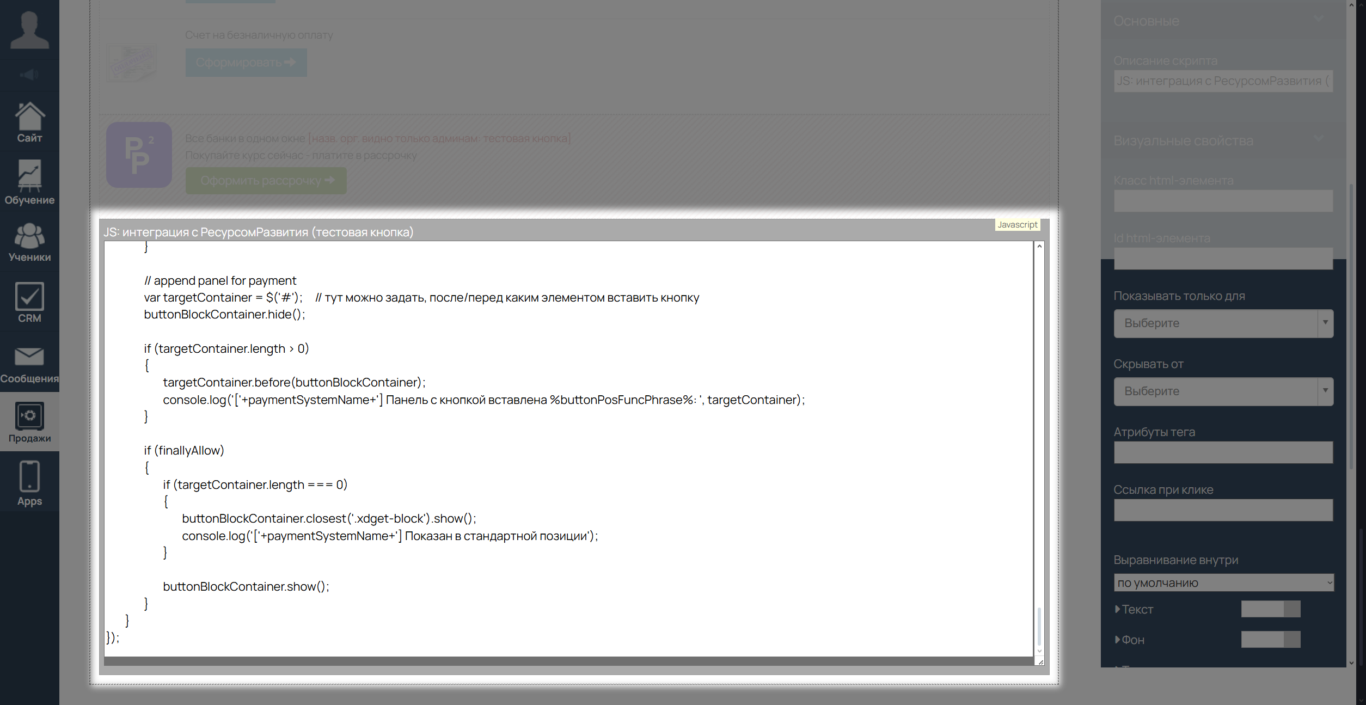Viewport: 1366px width, 705px height.
Task: Click the Атрибуты тега input field
Action: coord(1223,452)
